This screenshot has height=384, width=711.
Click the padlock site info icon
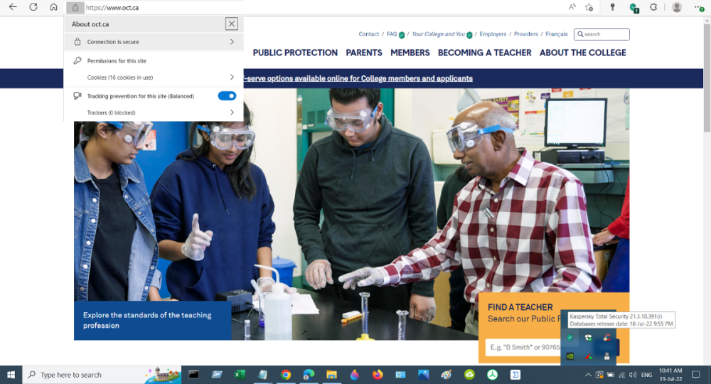[75, 8]
